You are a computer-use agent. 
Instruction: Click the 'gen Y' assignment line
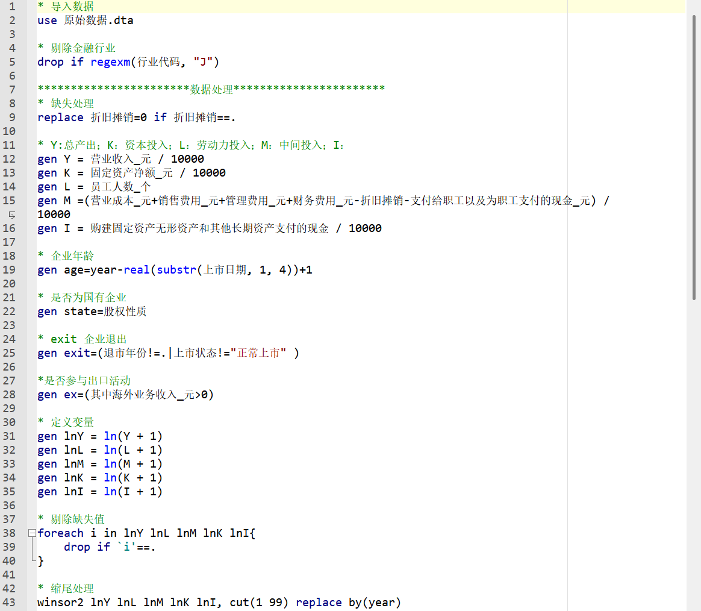(x=120, y=159)
